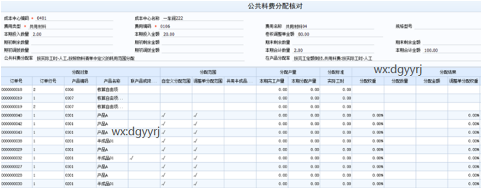The height and width of the screenshot is (189, 482).
Task: Click product code 0306 cell
Action: pyautogui.click(x=80, y=89)
